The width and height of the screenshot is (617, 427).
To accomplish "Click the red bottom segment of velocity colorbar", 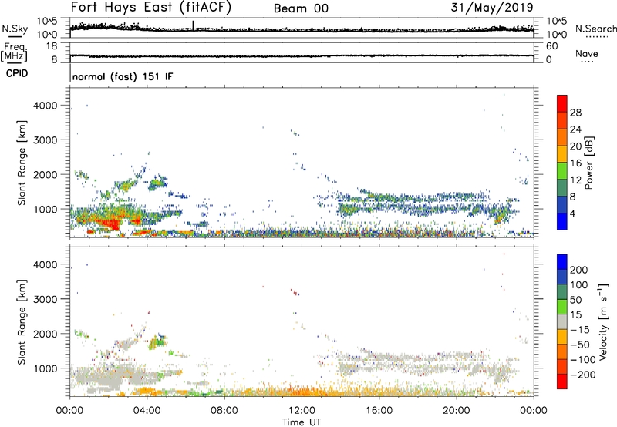I will (562, 382).
